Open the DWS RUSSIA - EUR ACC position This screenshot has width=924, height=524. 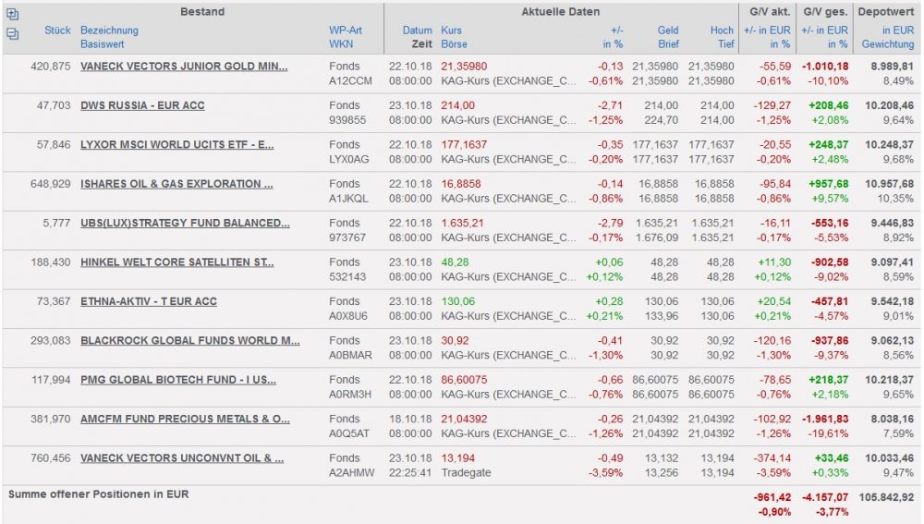(142, 105)
